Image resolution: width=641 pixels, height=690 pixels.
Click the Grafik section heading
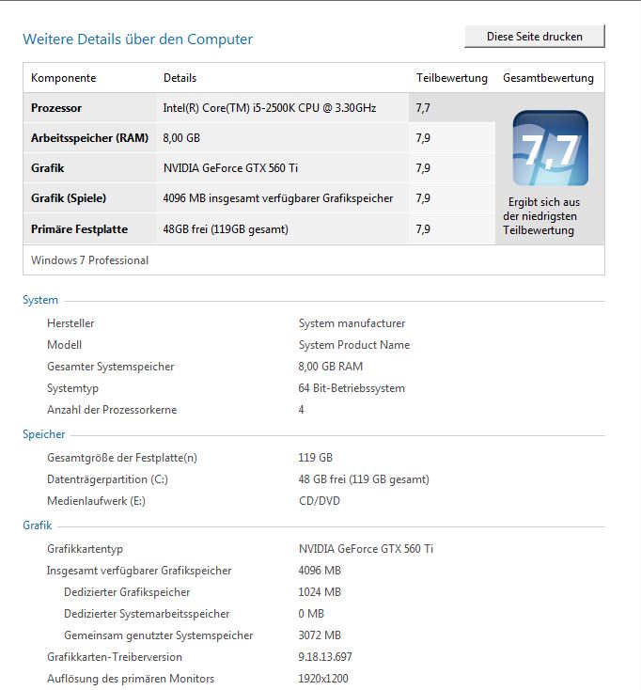38,525
